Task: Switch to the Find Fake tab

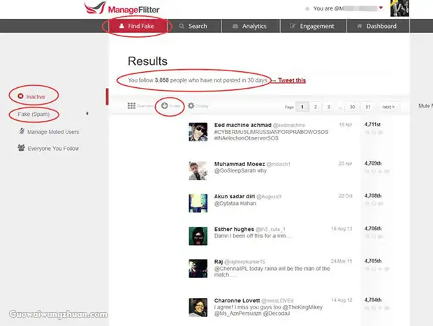Action: pos(137,26)
